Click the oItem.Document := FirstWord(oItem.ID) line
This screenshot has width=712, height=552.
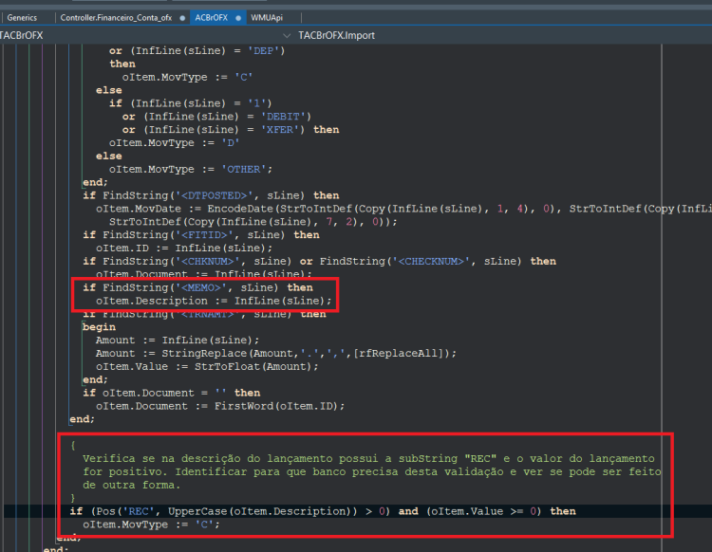coord(220,406)
